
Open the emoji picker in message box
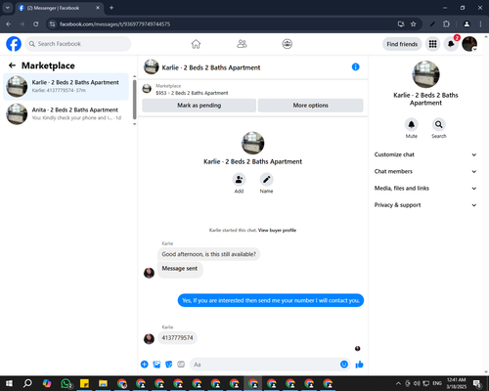click(344, 365)
